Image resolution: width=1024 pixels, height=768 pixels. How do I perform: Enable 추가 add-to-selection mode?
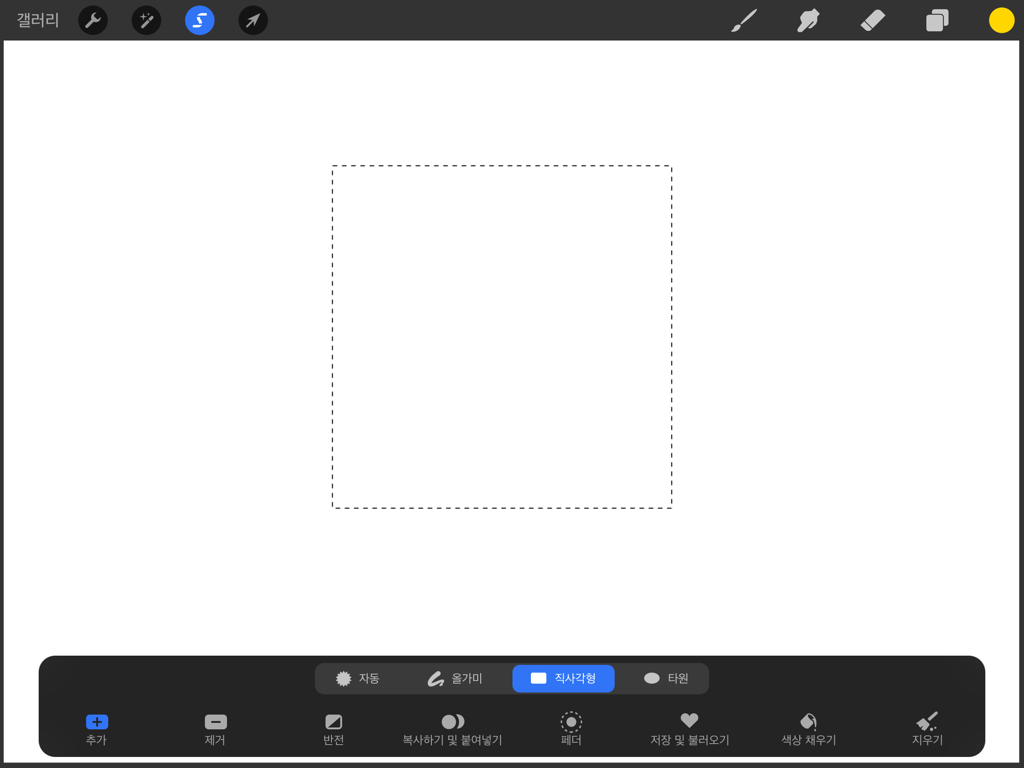click(97, 728)
